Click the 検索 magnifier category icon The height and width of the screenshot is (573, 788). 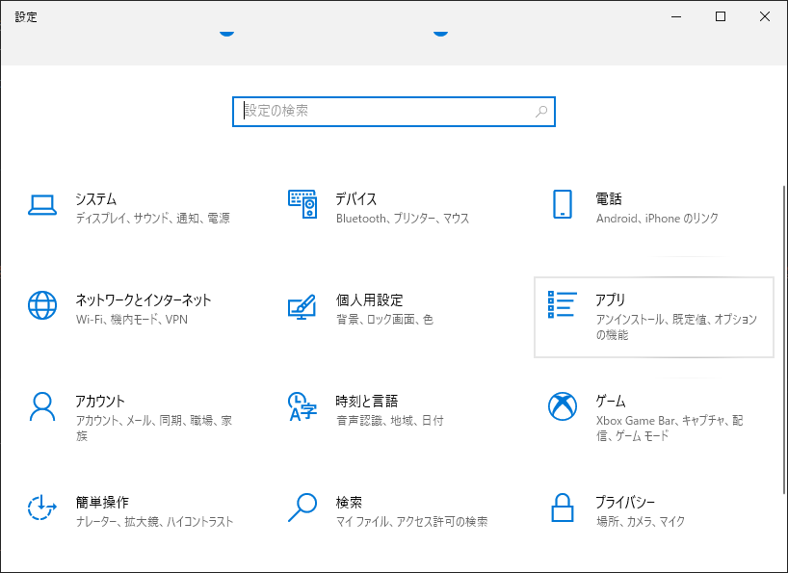pos(302,508)
